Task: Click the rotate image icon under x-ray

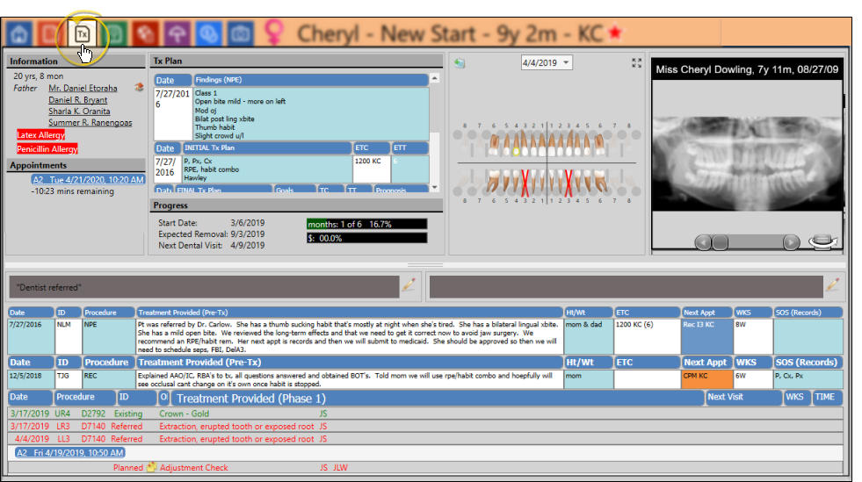Action: [x=821, y=241]
